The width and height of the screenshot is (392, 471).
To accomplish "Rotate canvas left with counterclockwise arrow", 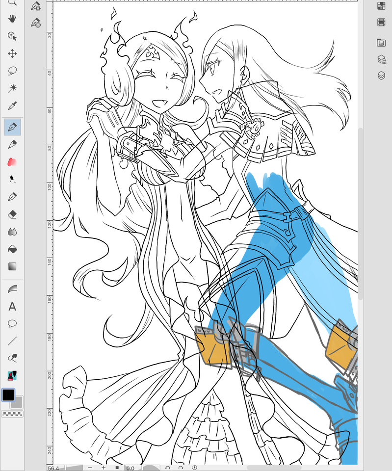I will point(168,468).
